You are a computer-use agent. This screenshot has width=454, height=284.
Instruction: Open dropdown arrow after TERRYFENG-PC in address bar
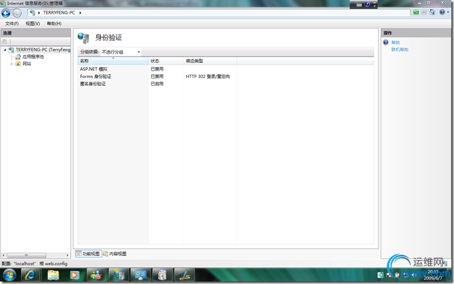coord(80,13)
